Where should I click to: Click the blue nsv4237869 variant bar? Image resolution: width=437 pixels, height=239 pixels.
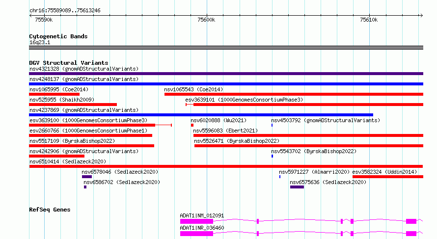pyautogui.click(x=201, y=115)
